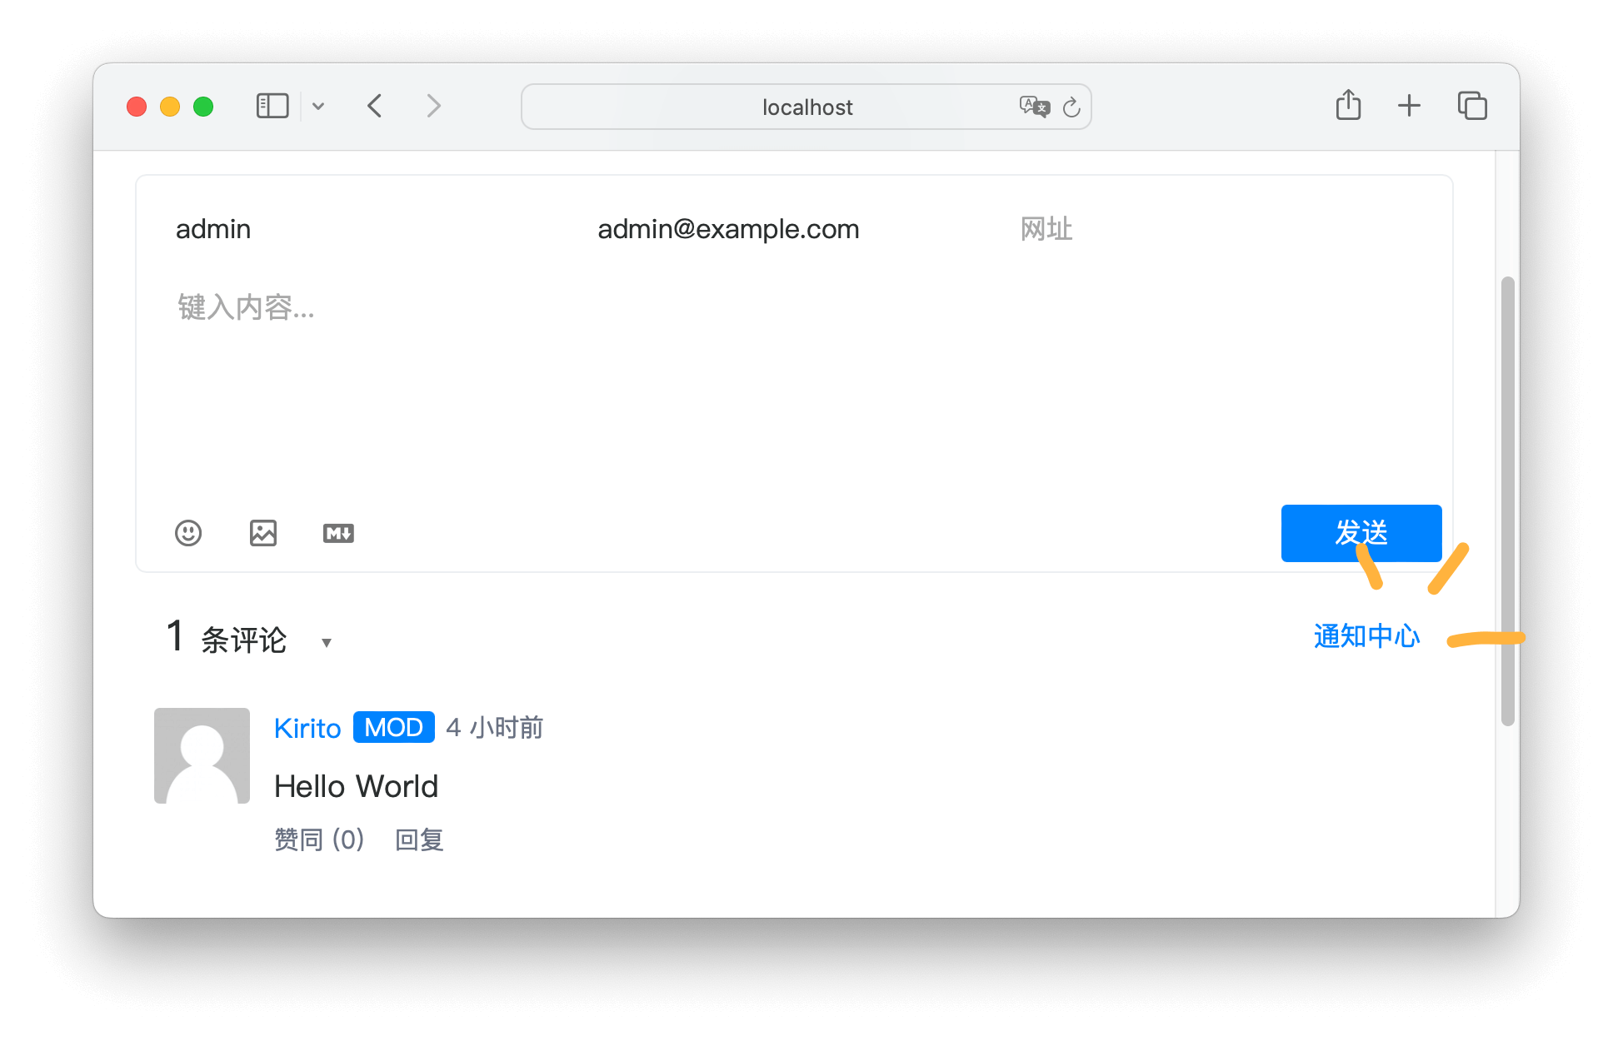
Task: Click the image upload icon
Action: 263,533
